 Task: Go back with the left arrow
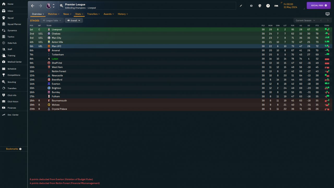pos(33,6)
